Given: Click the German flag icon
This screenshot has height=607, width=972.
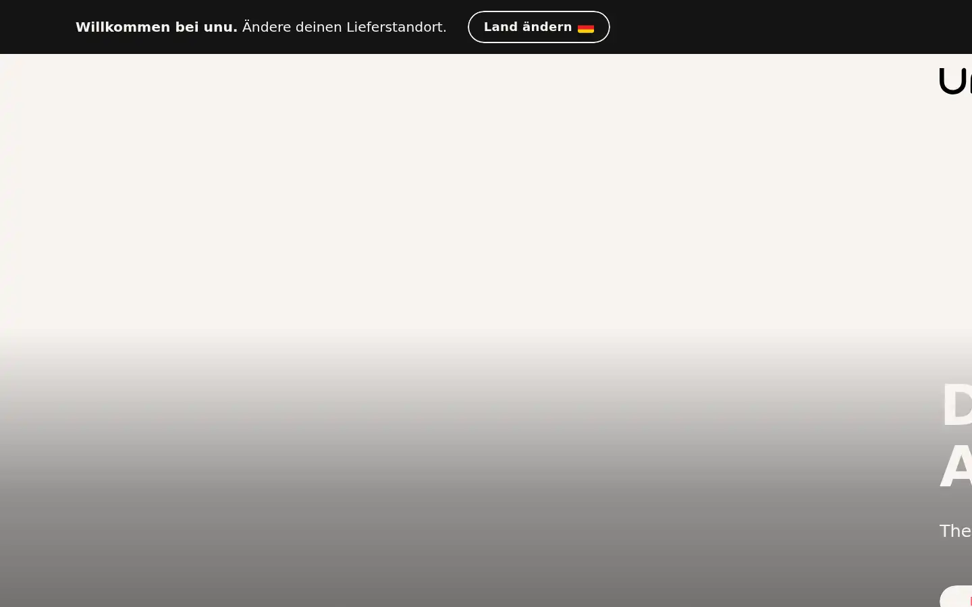Looking at the screenshot, I should 586,28.
